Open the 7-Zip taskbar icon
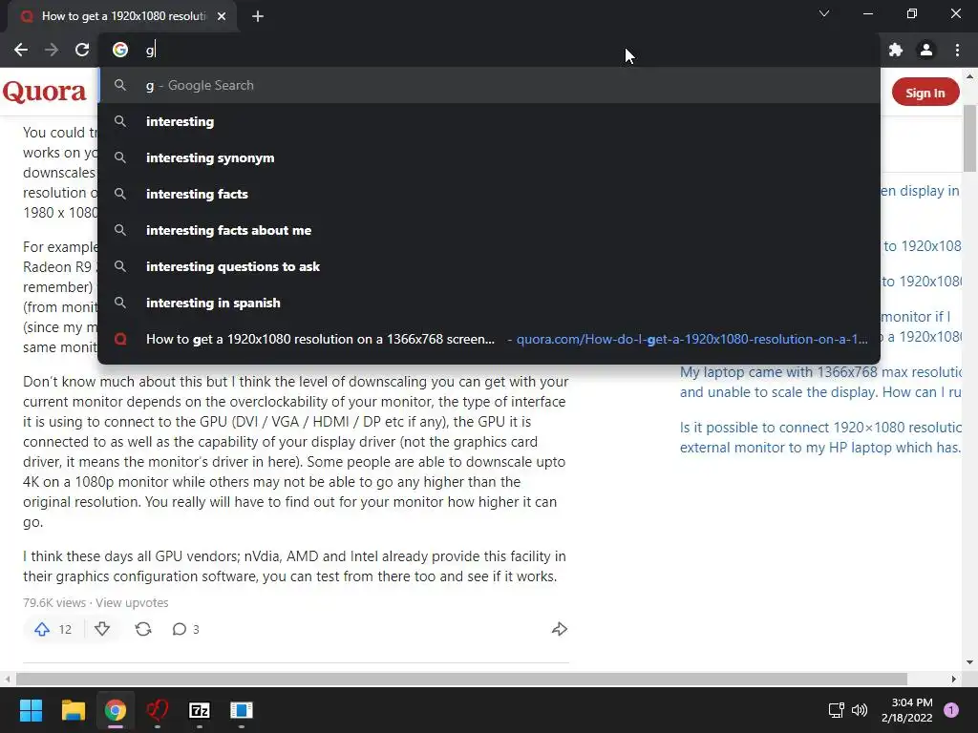 (x=200, y=710)
